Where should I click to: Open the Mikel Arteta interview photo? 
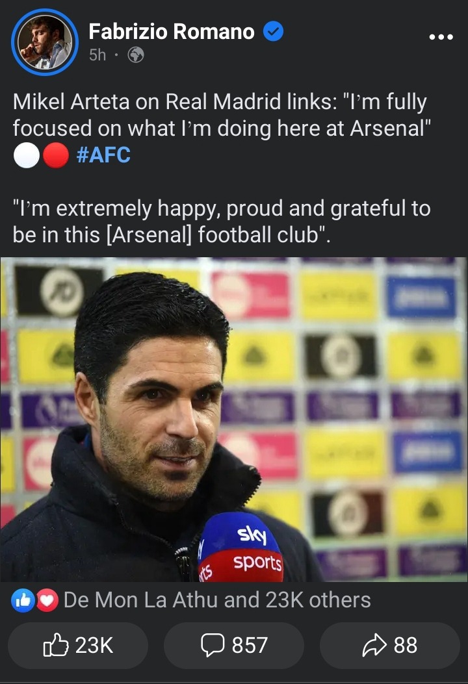point(234,419)
